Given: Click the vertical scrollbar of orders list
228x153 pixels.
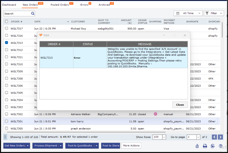Looking at the screenshot, I should tap(222, 30).
